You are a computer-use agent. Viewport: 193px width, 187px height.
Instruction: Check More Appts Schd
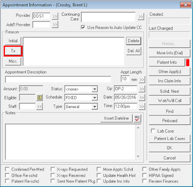tap(99, 169)
